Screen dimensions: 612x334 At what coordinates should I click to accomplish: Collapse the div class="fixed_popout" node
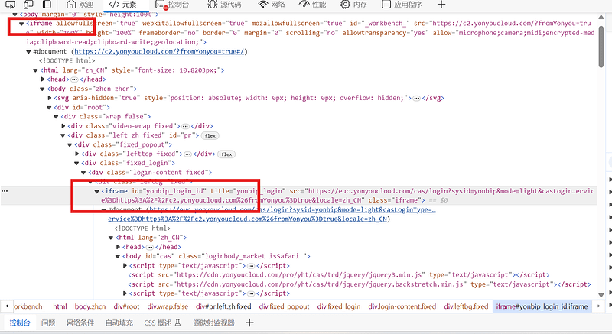pyautogui.click(x=70, y=145)
